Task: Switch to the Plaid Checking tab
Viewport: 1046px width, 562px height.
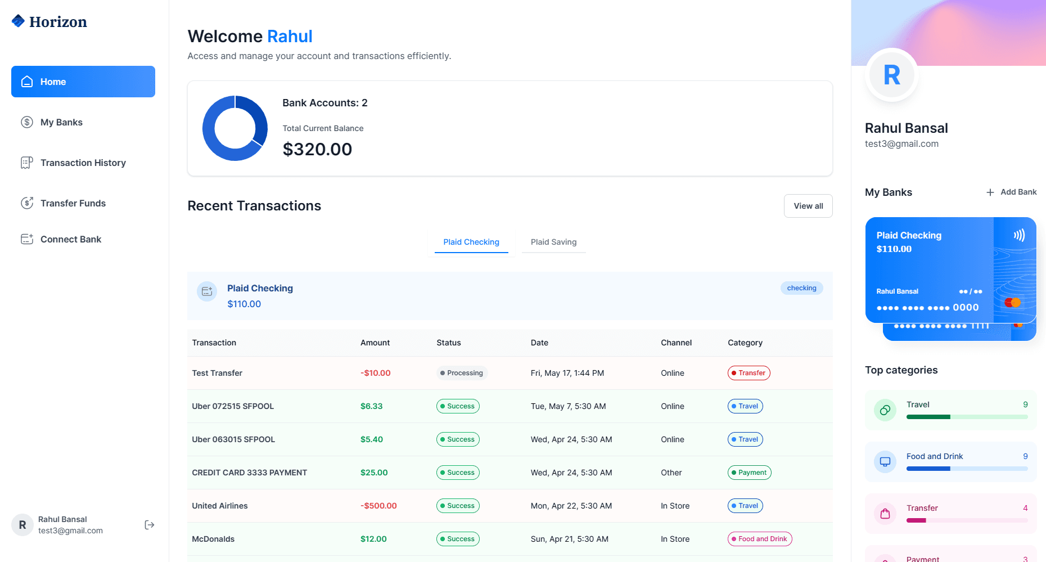Action: pos(471,242)
